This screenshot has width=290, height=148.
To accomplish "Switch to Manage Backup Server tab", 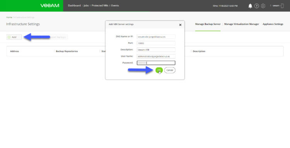I will click(208, 24).
